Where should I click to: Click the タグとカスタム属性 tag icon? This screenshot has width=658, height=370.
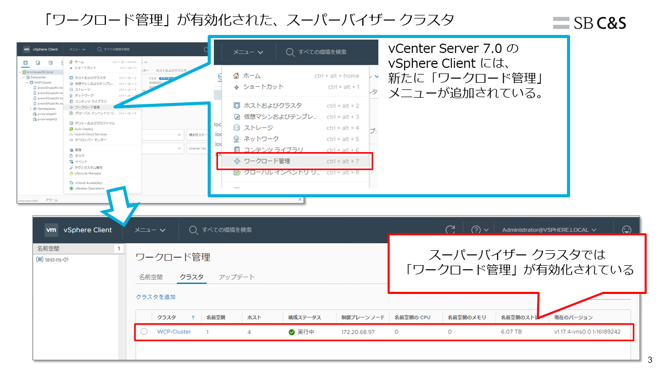click(71, 168)
